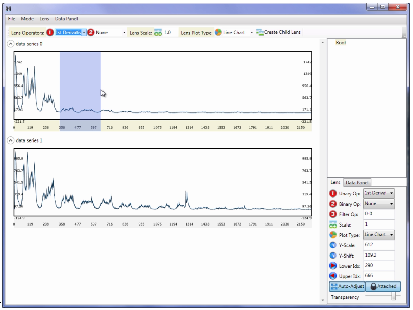Click the Create Child Lens button
The width and height of the screenshot is (413, 310).
[279, 32]
